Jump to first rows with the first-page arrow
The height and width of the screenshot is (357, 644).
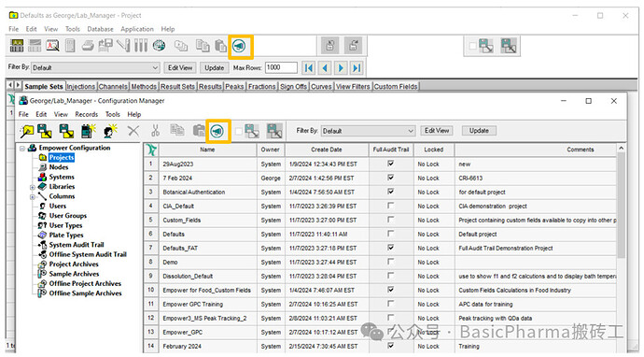point(308,68)
